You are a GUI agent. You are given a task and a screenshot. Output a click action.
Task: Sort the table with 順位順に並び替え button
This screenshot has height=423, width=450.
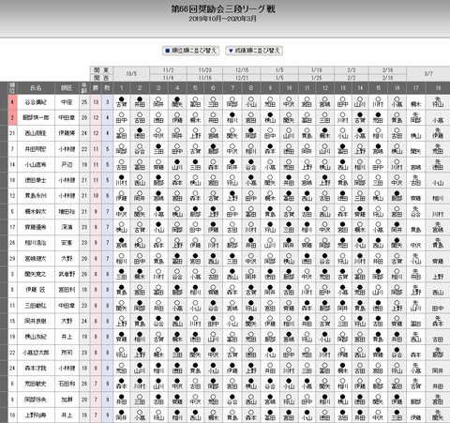pos(190,51)
